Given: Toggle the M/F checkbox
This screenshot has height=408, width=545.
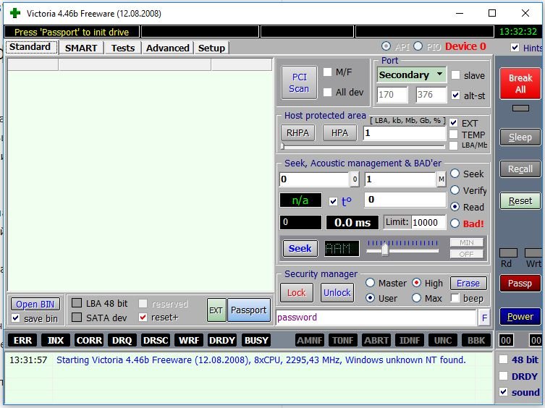Looking at the screenshot, I should pos(327,72).
